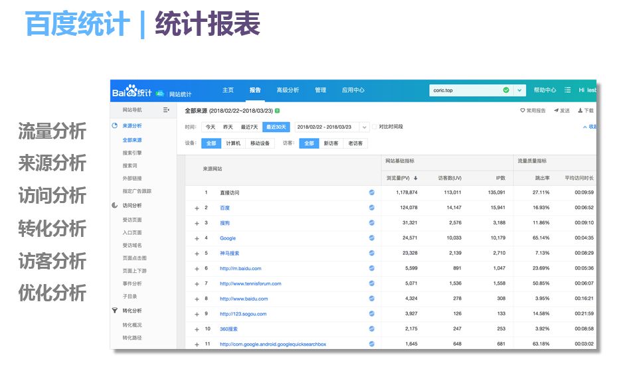Select 新访客 visitor filter
The width and height of the screenshot is (619, 365).
[x=331, y=143]
